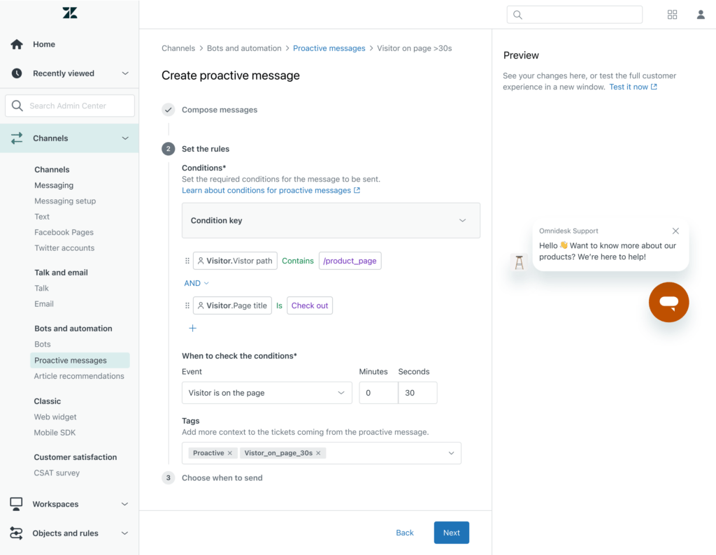Open Email settings
This screenshot has height=555, width=716.
(x=44, y=304)
